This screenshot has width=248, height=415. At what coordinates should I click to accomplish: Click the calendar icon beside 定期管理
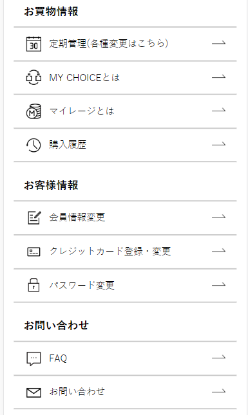click(x=33, y=44)
